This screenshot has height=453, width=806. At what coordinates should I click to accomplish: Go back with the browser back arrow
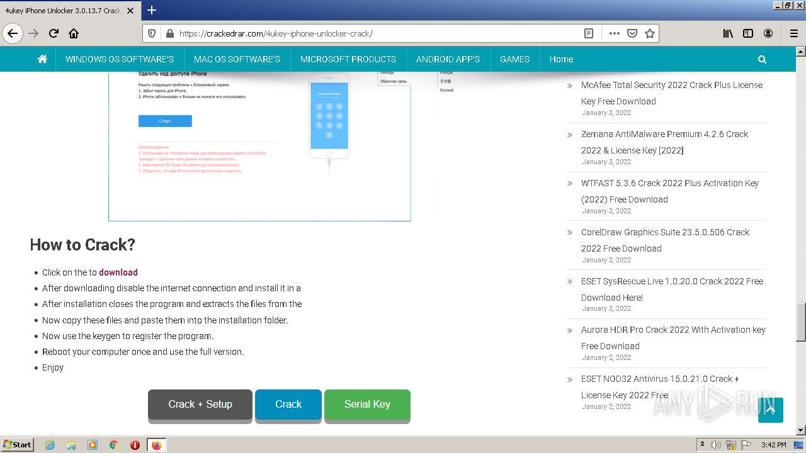pyautogui.click(x=13, y=33)
